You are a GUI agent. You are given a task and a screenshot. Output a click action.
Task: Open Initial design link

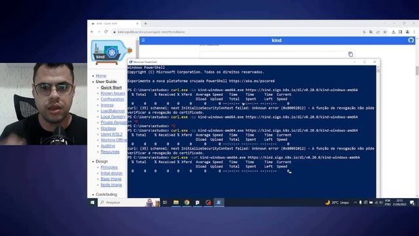click(111, 173)
